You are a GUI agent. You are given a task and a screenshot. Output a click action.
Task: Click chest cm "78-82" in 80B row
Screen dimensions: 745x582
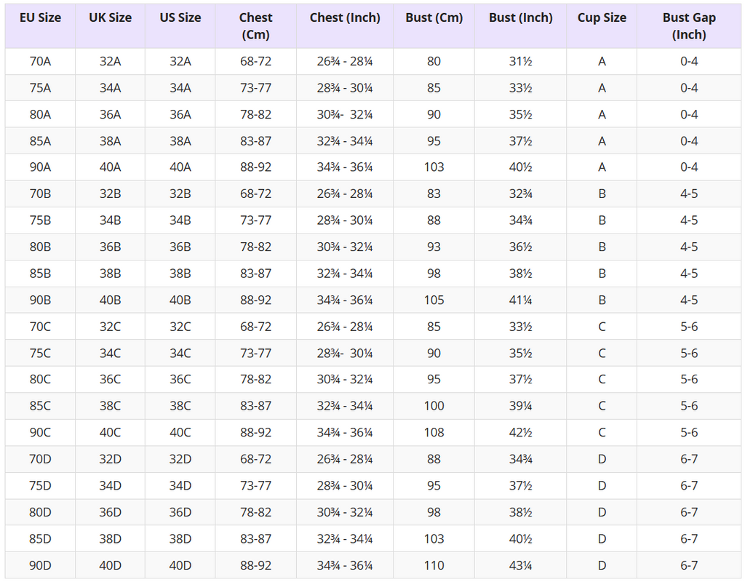tap(255, 247)
